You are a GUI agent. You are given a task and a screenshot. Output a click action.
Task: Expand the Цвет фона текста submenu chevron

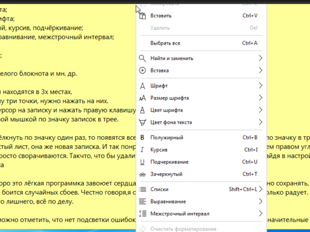[260, 122]
